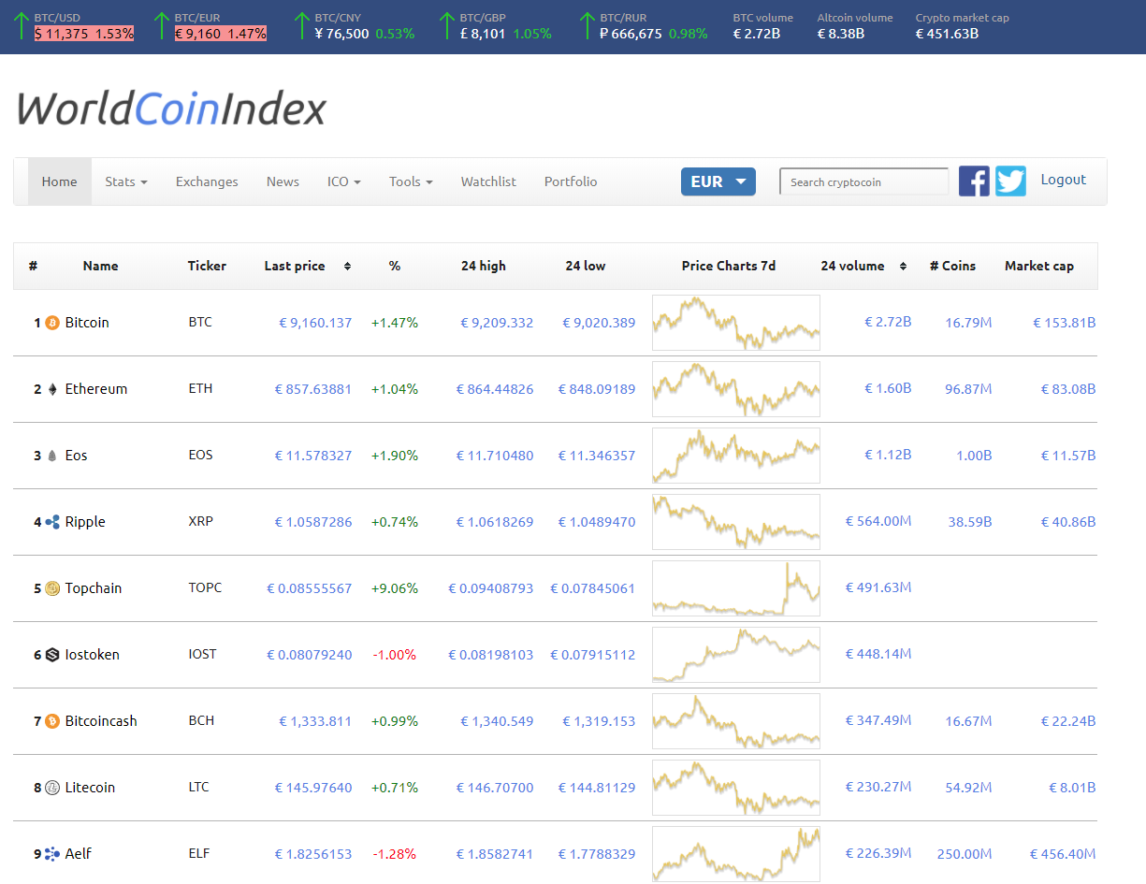Screen dimensions: 1146x884
Task: Click the Litecoin logo icon
Action: click(52, 788)
